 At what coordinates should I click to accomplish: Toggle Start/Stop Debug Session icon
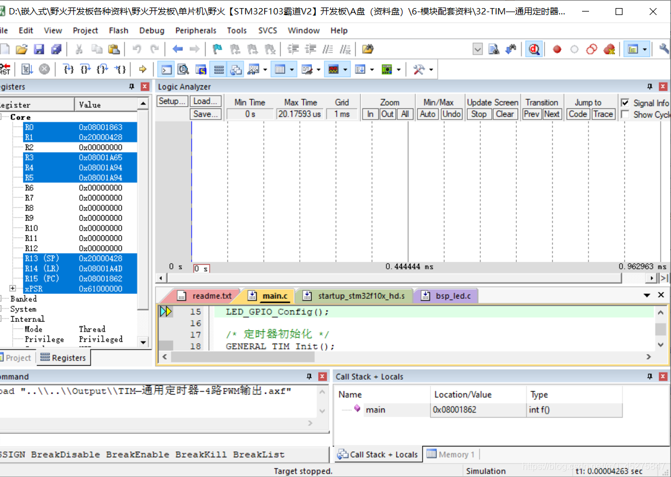[534, 49]
